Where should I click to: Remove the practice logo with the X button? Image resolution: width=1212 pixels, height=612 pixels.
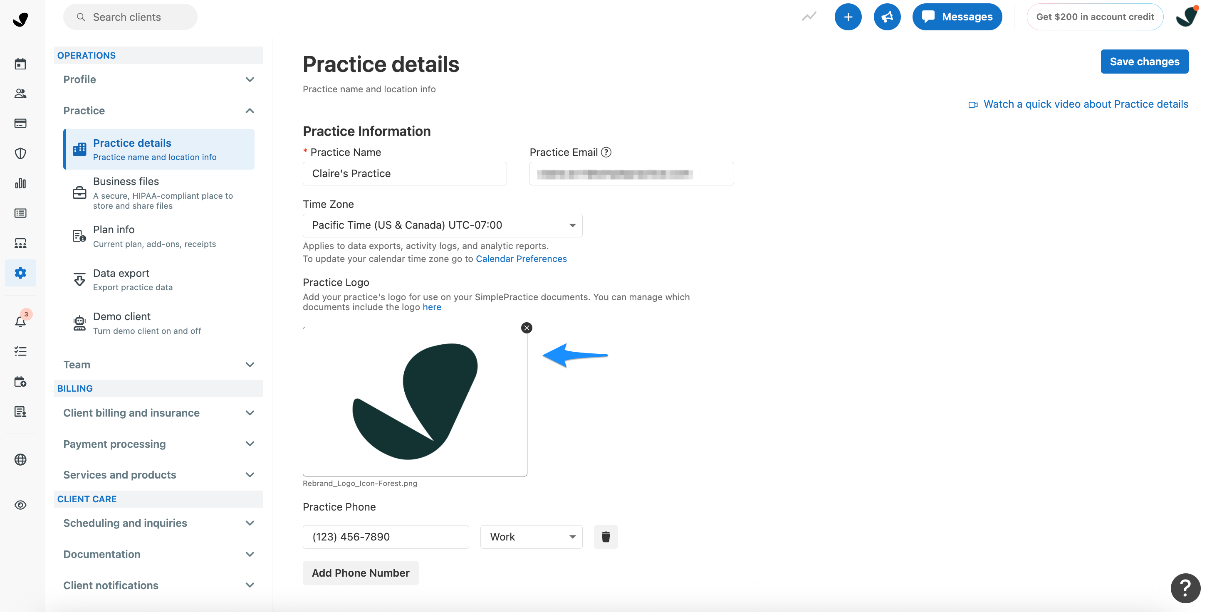pos(527,328)
